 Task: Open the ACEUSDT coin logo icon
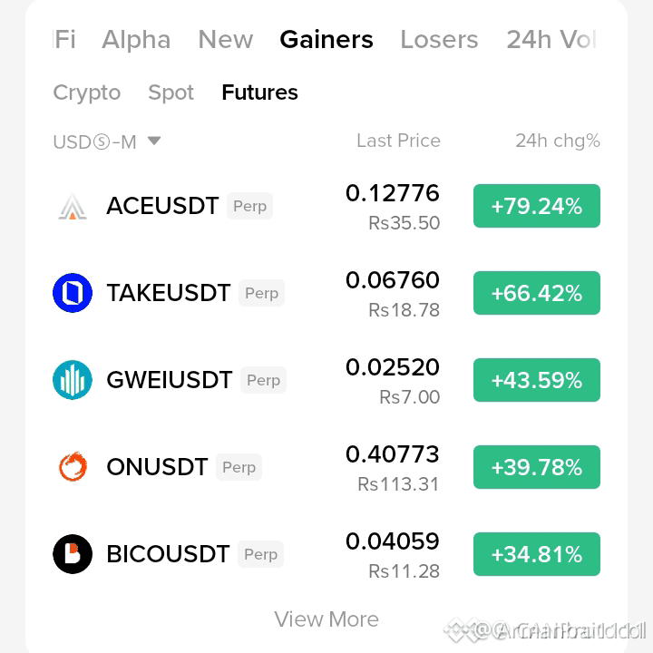tap(73, 206)
